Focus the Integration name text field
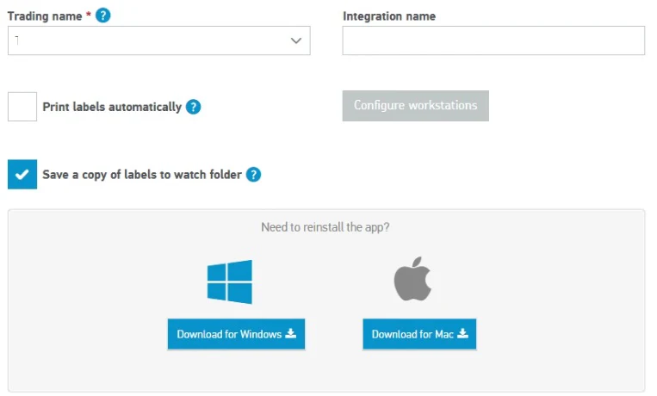Screen dimensions: 657x396 pyautogui.click(x=493, y=40)
